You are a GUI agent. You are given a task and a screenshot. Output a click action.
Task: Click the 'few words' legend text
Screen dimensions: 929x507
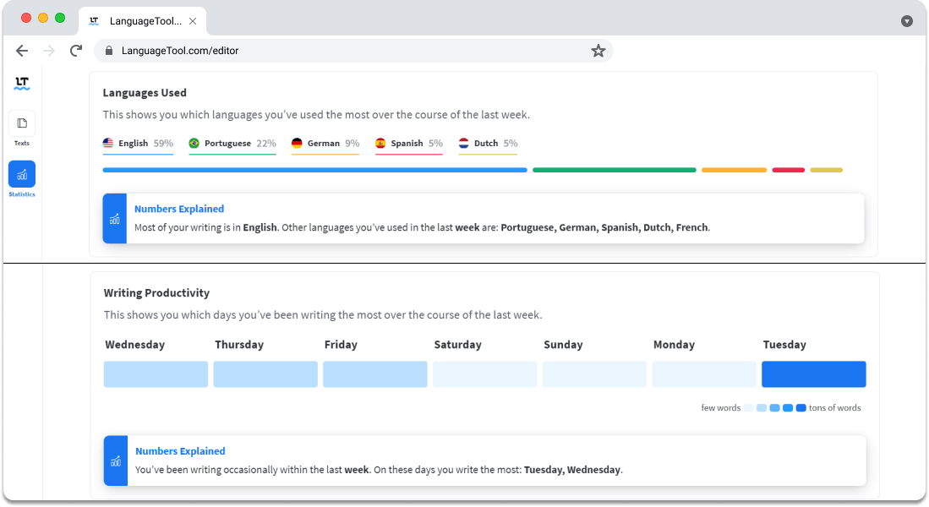click(720, 408)
